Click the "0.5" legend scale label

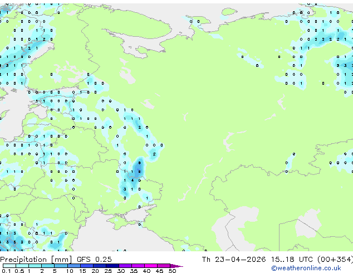pyautogui.click(x=19, y=271)
